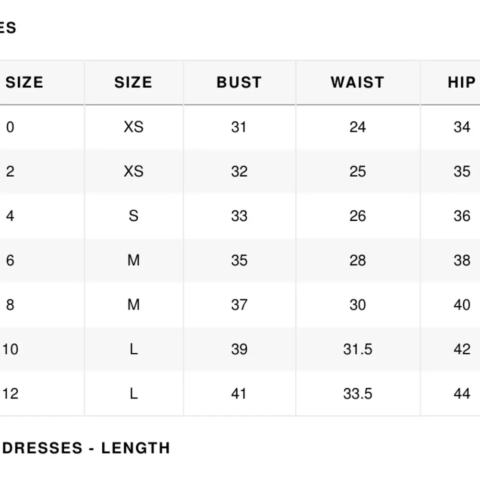Click the bust value 35
The height and width of the screenshot is (480, 480).
[239, 261]
